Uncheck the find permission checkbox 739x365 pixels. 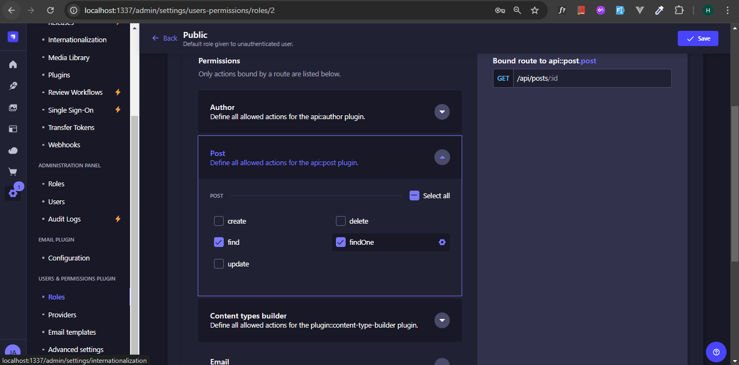pyautogui.click(x=219, y=242)
